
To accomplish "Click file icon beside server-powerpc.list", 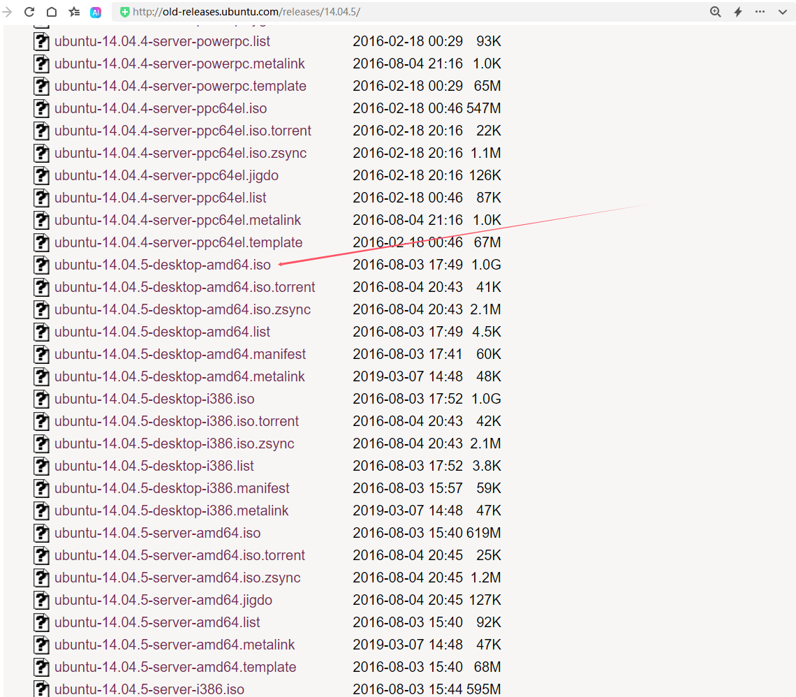I will [42, 41].
